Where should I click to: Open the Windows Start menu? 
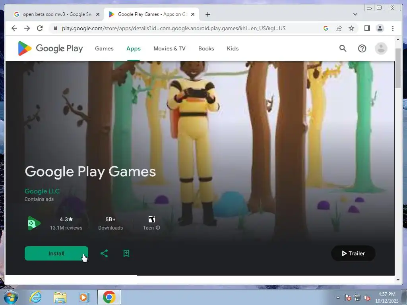pyautogui.click(x=11, y=297)
